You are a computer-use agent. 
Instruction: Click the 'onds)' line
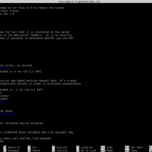tap(4, 99)
